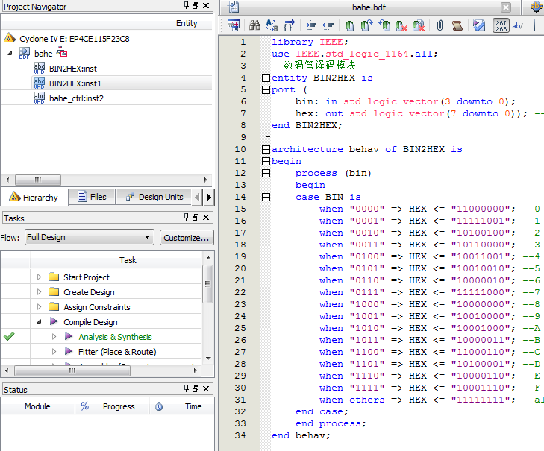Float the Status panel window
Image resolution: width=544 pixels, height=451 pixels.
tap(196, 388)
